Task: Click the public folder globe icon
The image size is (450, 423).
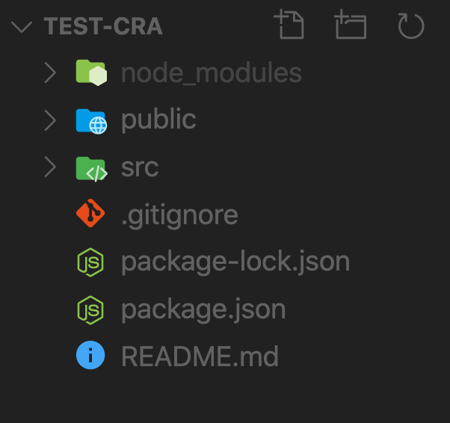Action: click(91, 121)
